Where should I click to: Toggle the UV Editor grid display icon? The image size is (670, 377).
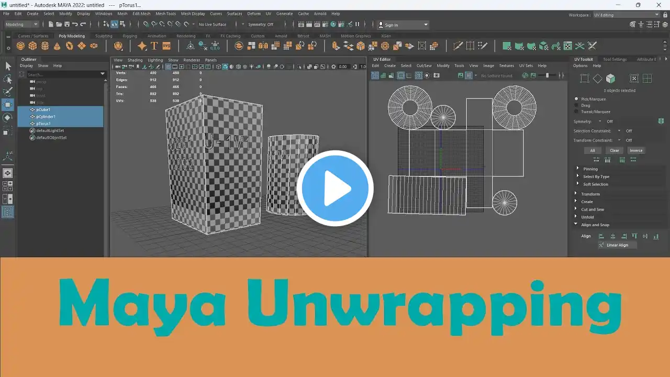click(x=418, y=75)
